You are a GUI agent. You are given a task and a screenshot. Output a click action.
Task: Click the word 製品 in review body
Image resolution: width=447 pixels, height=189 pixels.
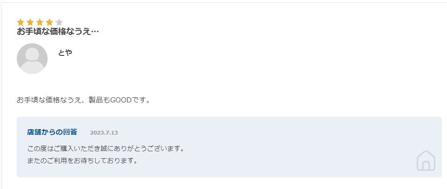[96, 100]
